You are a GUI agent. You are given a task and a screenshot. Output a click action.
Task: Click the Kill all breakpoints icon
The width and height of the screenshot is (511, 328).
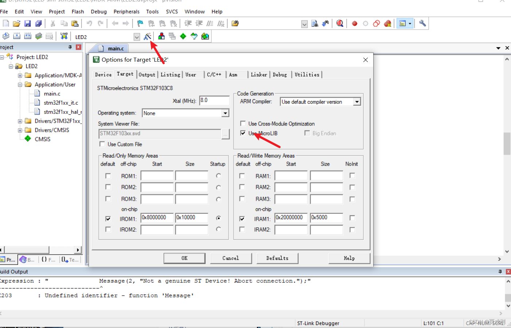(387, 24)
